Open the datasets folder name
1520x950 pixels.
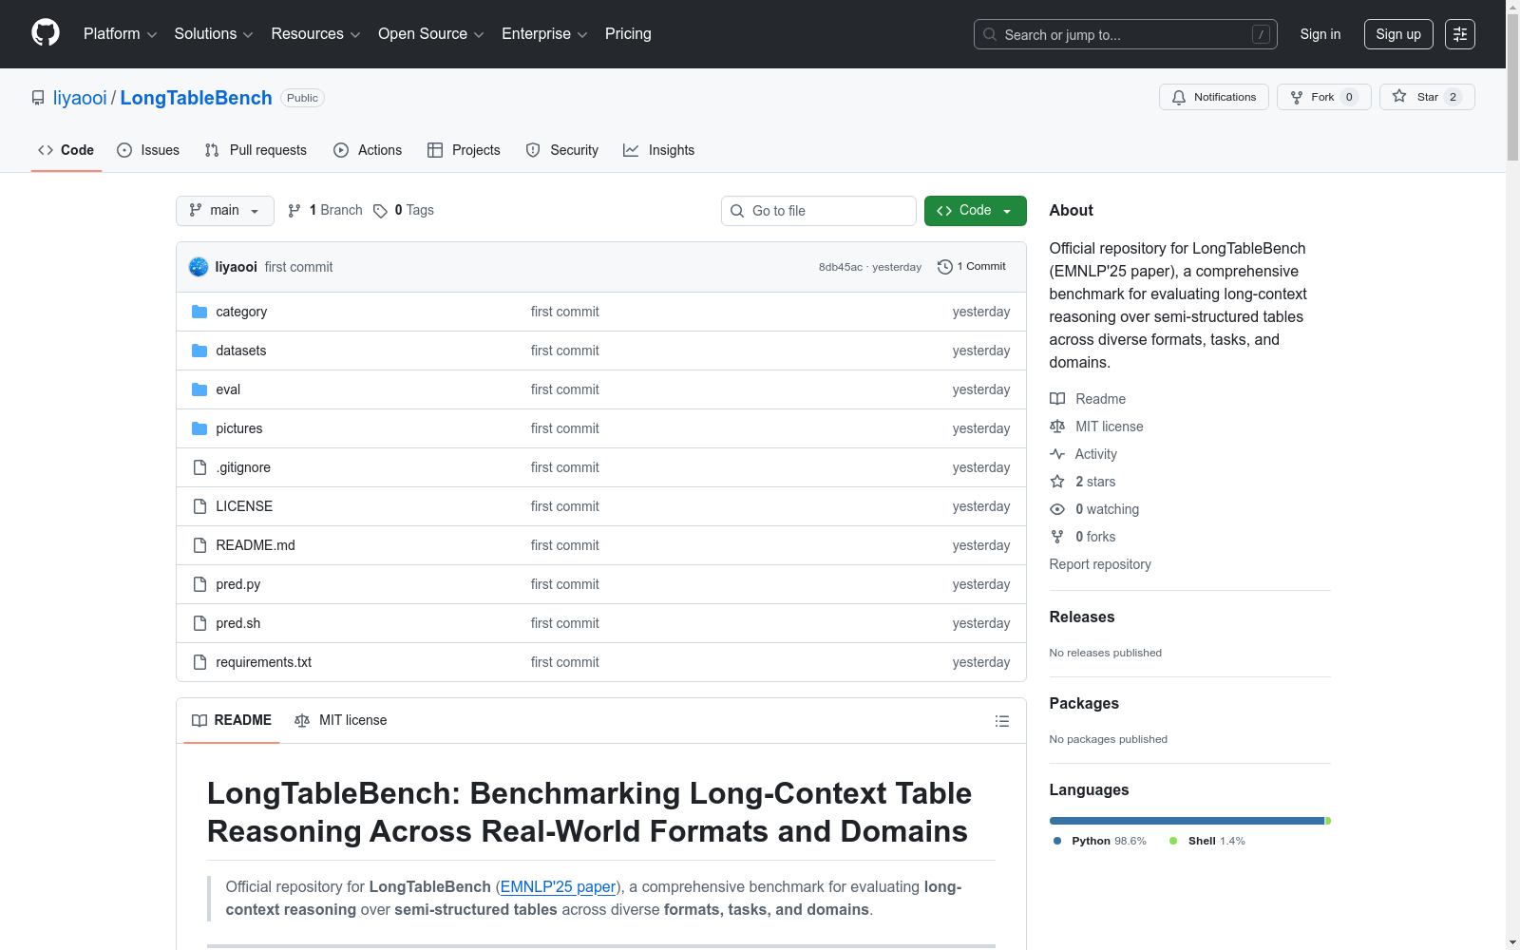[x=240, y=351]
